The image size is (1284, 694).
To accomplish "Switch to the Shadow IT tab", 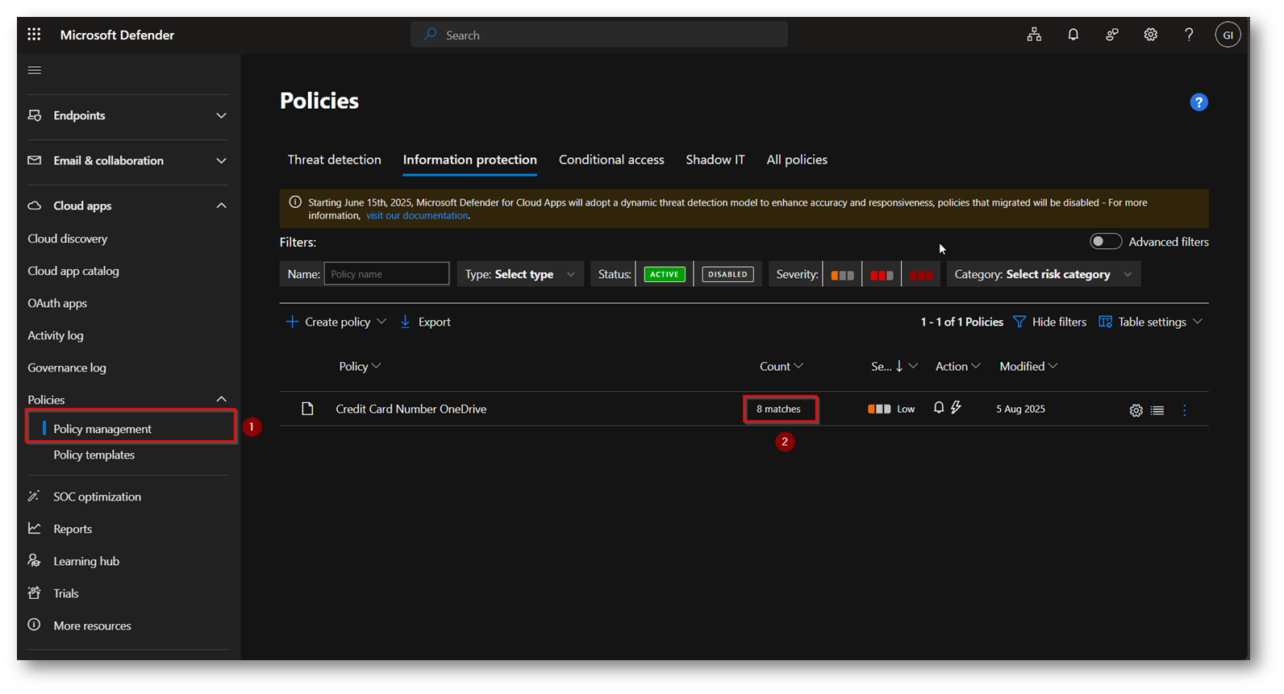I will (715, 160).
